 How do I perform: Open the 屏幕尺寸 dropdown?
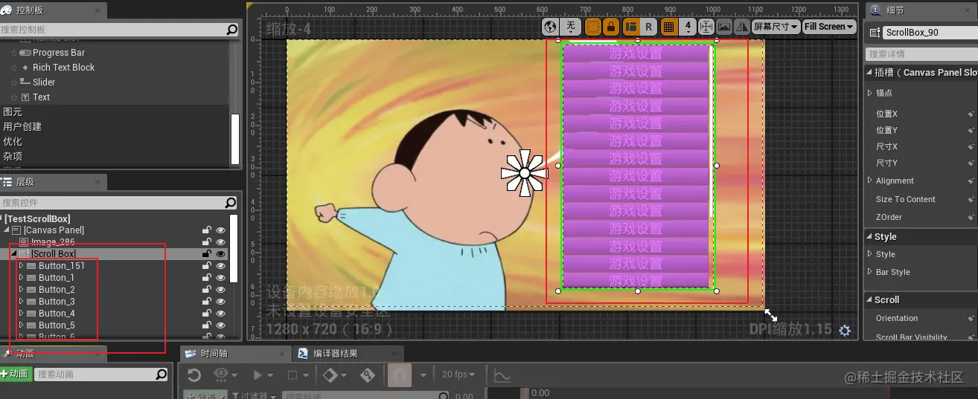click(x=776, y=27)
